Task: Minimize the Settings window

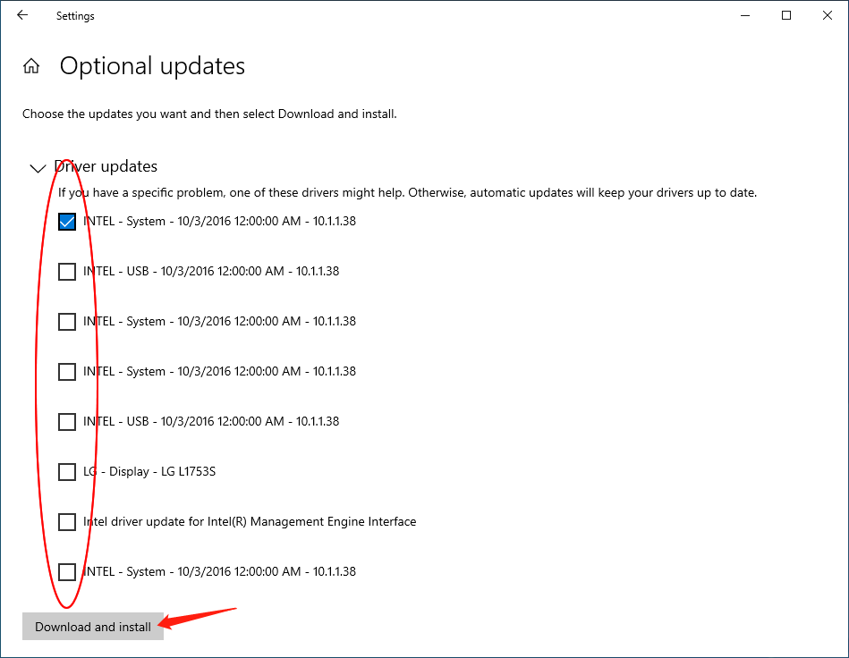Action: 745,15
